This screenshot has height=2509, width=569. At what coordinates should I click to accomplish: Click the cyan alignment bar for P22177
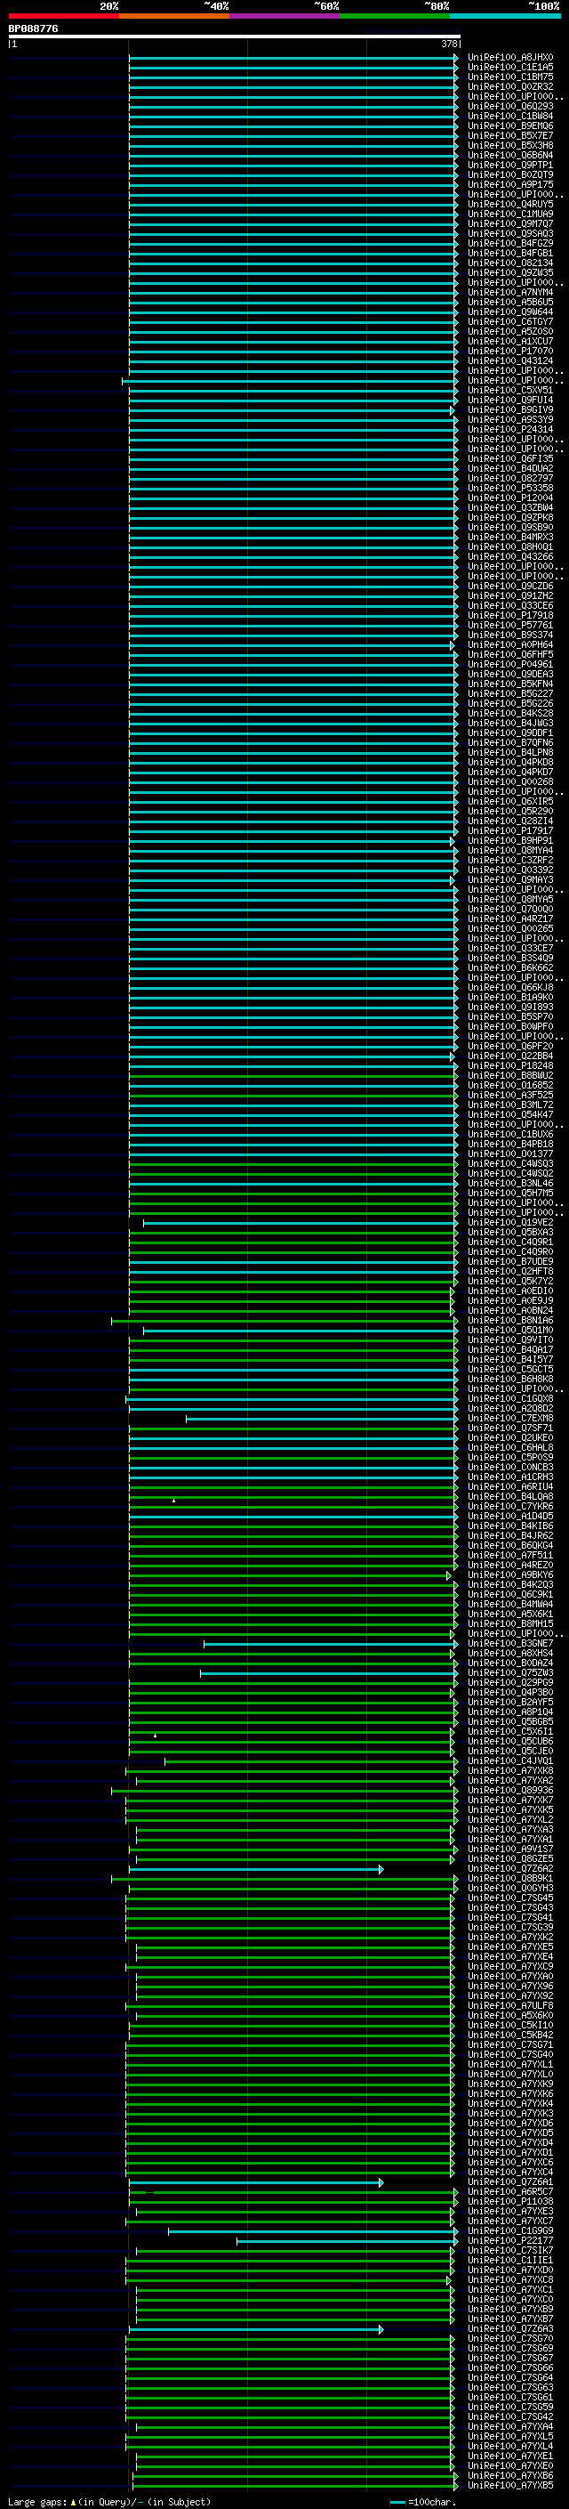coord(348,2241)
